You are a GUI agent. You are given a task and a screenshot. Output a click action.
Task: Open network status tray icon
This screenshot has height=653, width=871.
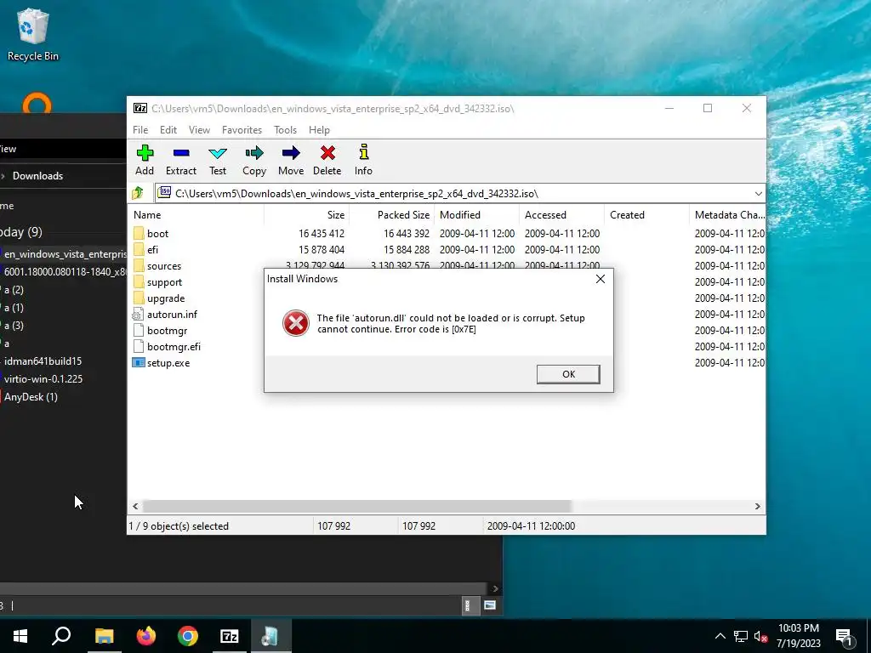click(x=741, y=636)
